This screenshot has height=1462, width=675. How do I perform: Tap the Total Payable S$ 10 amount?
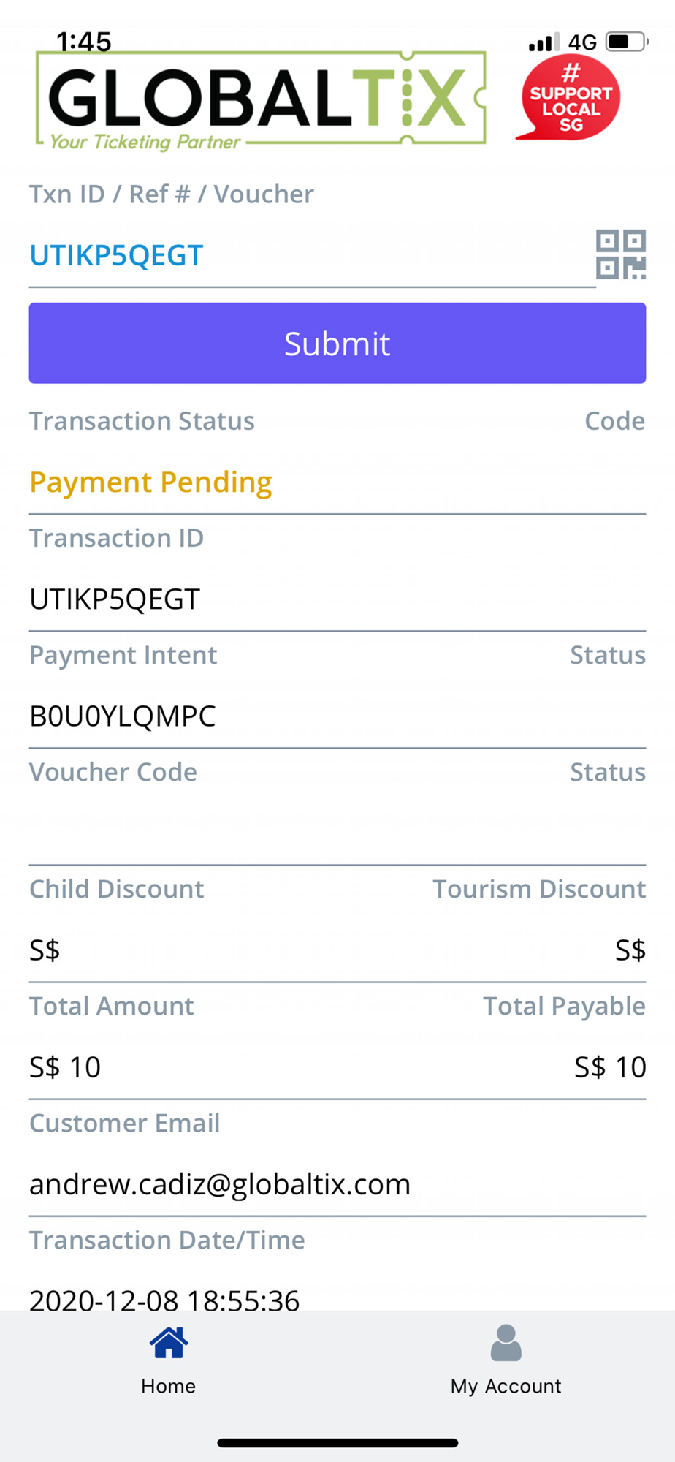pyautogui.click(x=610, y=1067)
